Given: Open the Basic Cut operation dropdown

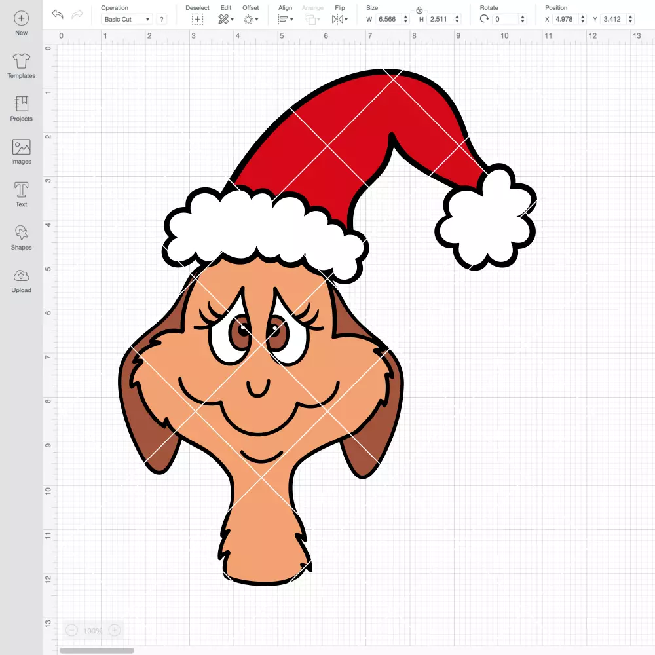Looking at the screenshot, I should (x=127, y=19).
